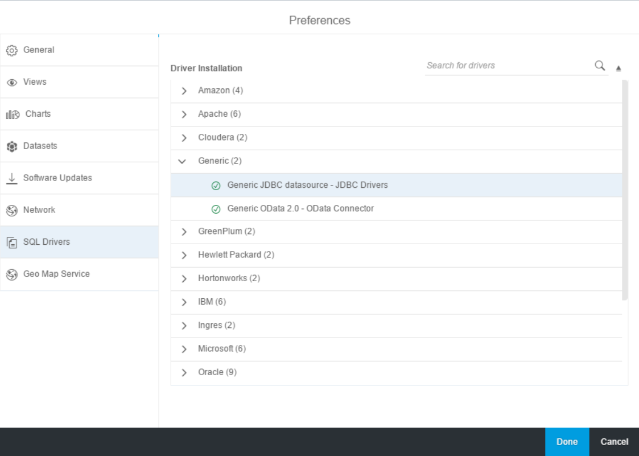Open the Views preferences tab
This screenshot has height=456, width=639.
click(x=79, y=82)
